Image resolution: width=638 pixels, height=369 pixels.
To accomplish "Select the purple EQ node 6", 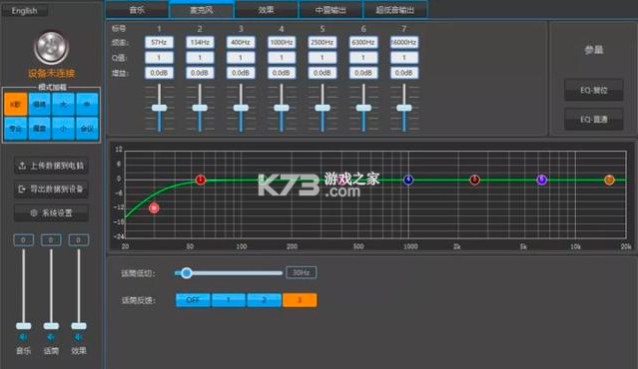I will click(x=541, y=180).
